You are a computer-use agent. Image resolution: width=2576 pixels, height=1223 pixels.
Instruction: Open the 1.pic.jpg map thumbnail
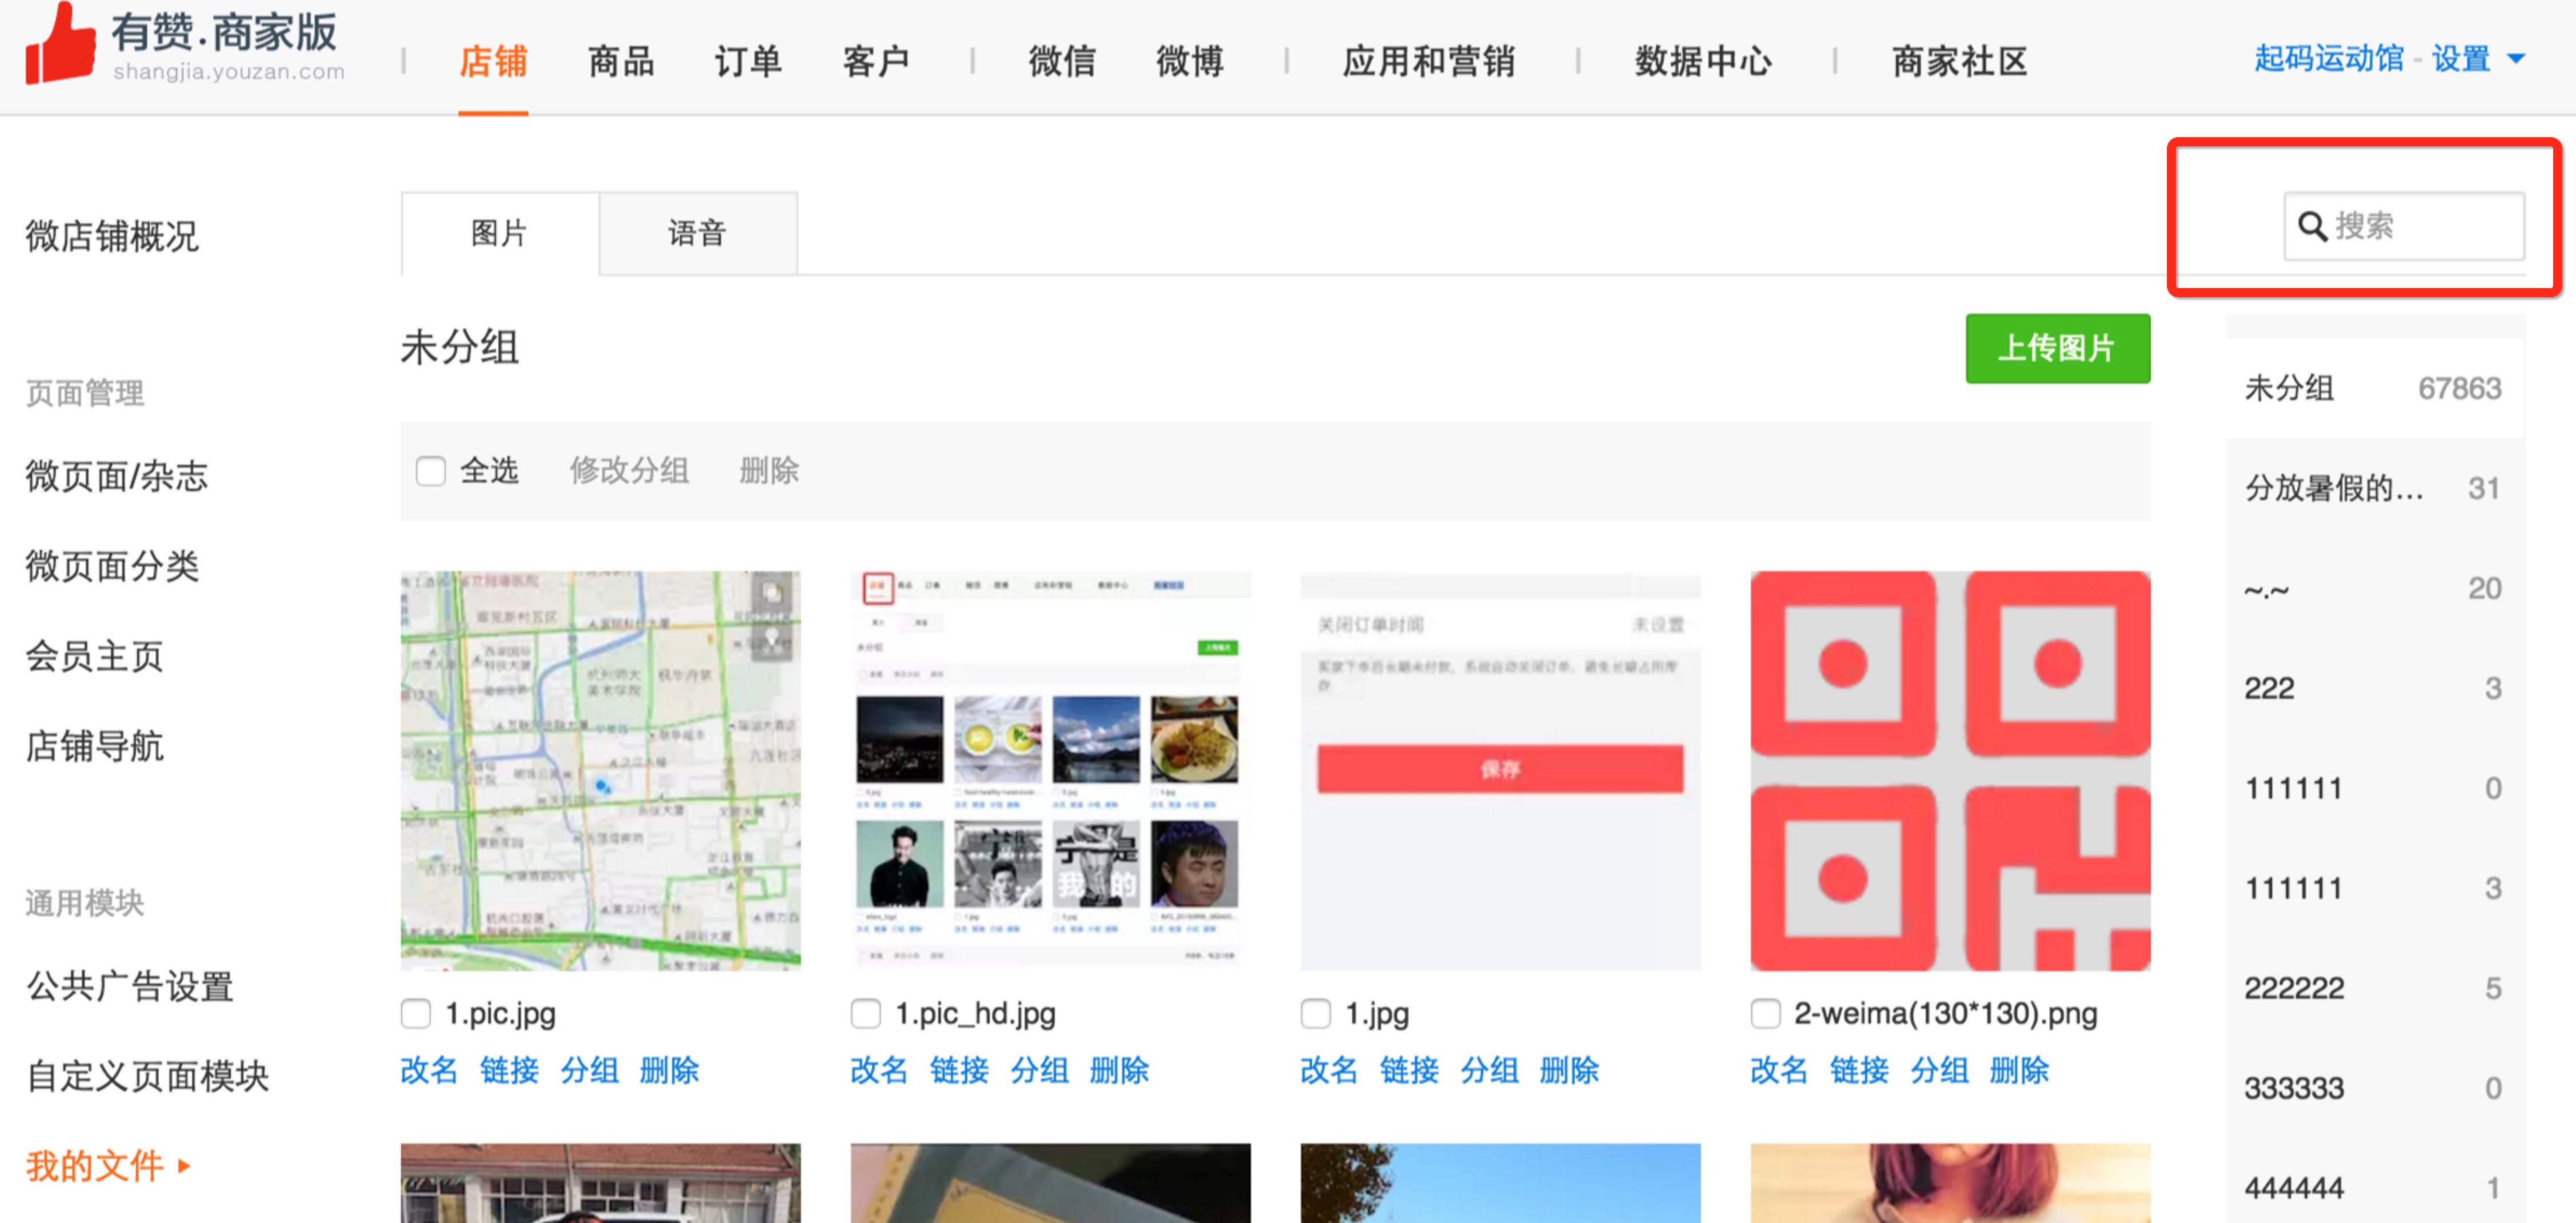coord(601,771)
